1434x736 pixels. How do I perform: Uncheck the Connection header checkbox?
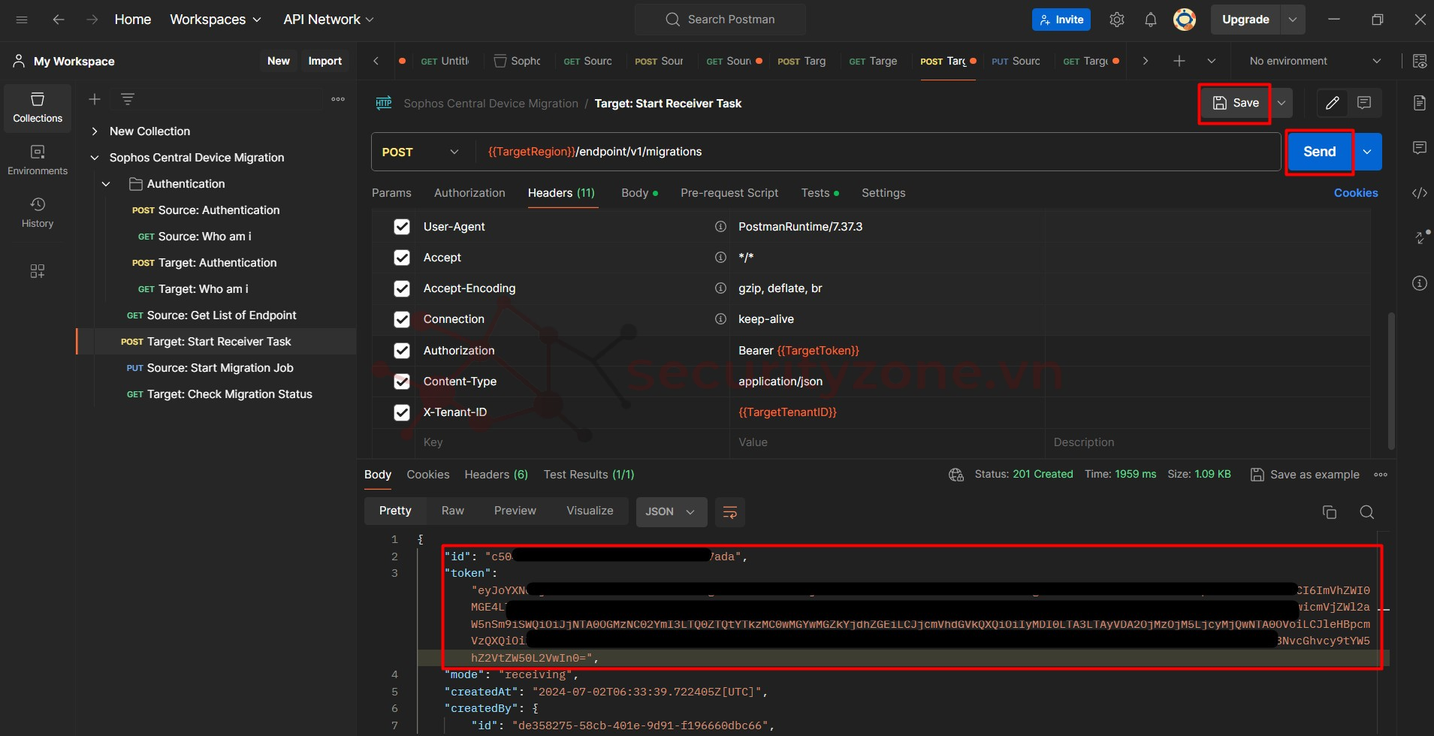(402, 319)
